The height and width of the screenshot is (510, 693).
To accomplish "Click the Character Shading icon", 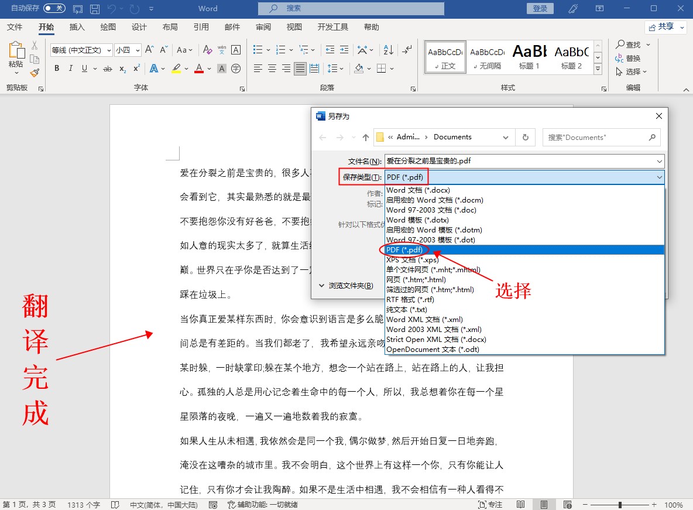I will pyautogui.click(x=222, y=69).
